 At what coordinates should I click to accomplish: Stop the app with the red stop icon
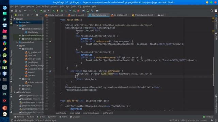(78, 11)
